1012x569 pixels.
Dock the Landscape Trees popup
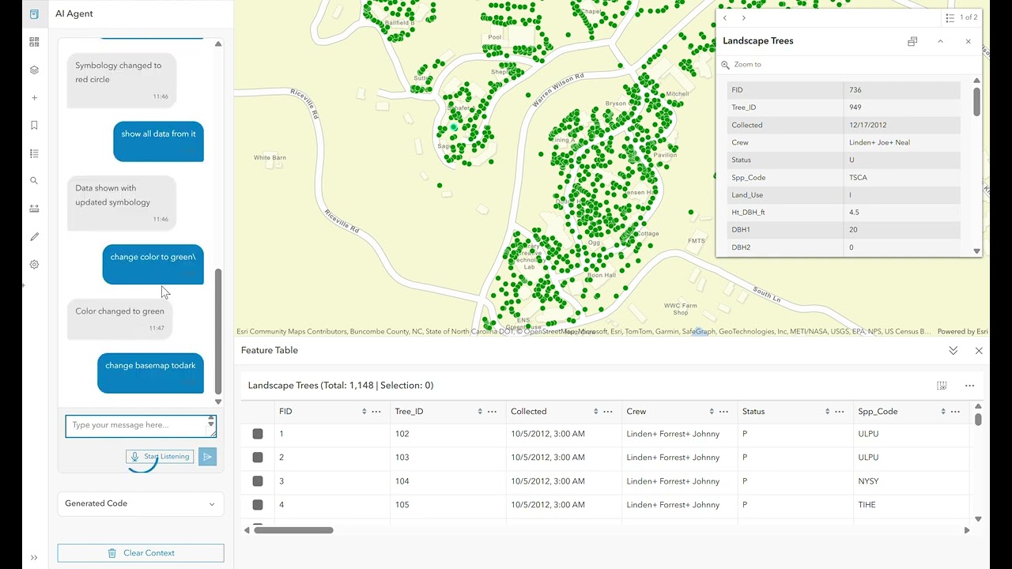tap(912, 41)
